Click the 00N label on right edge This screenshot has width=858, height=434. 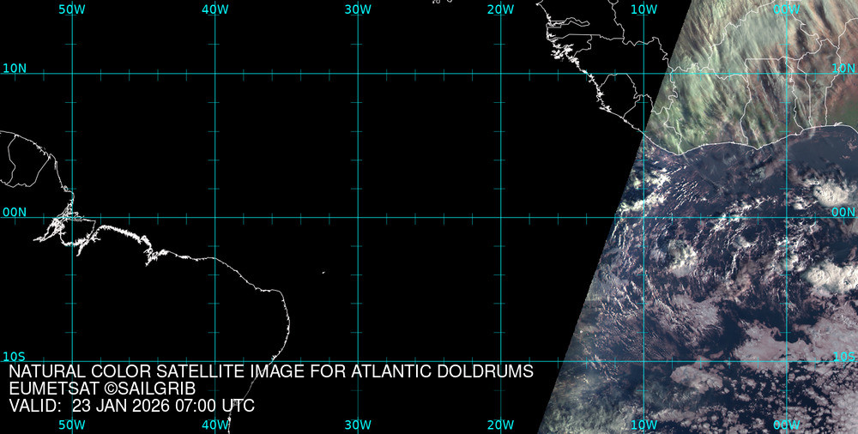point(843,212)
